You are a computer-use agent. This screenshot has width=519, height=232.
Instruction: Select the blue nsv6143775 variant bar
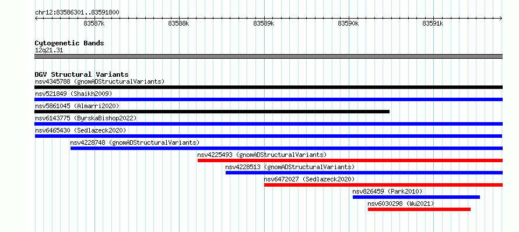click(268, 124)
